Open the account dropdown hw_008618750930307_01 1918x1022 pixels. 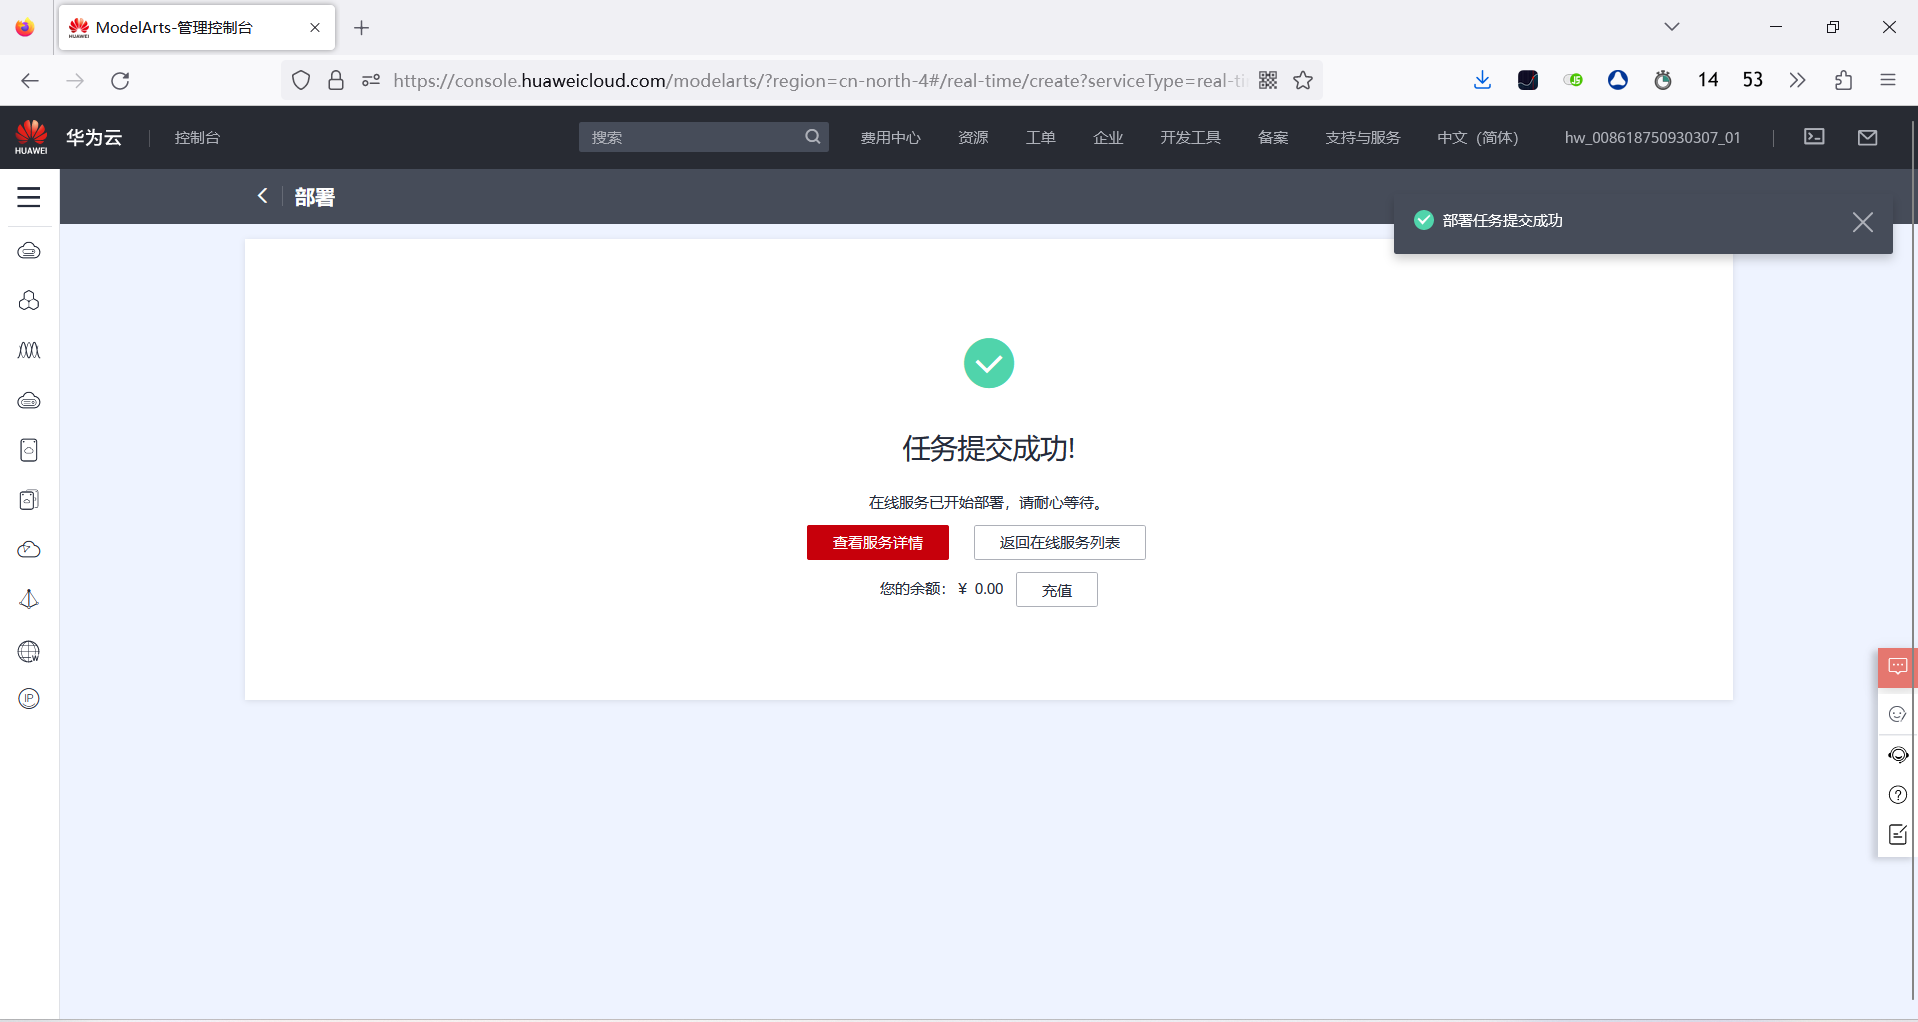coord(1652,137)
